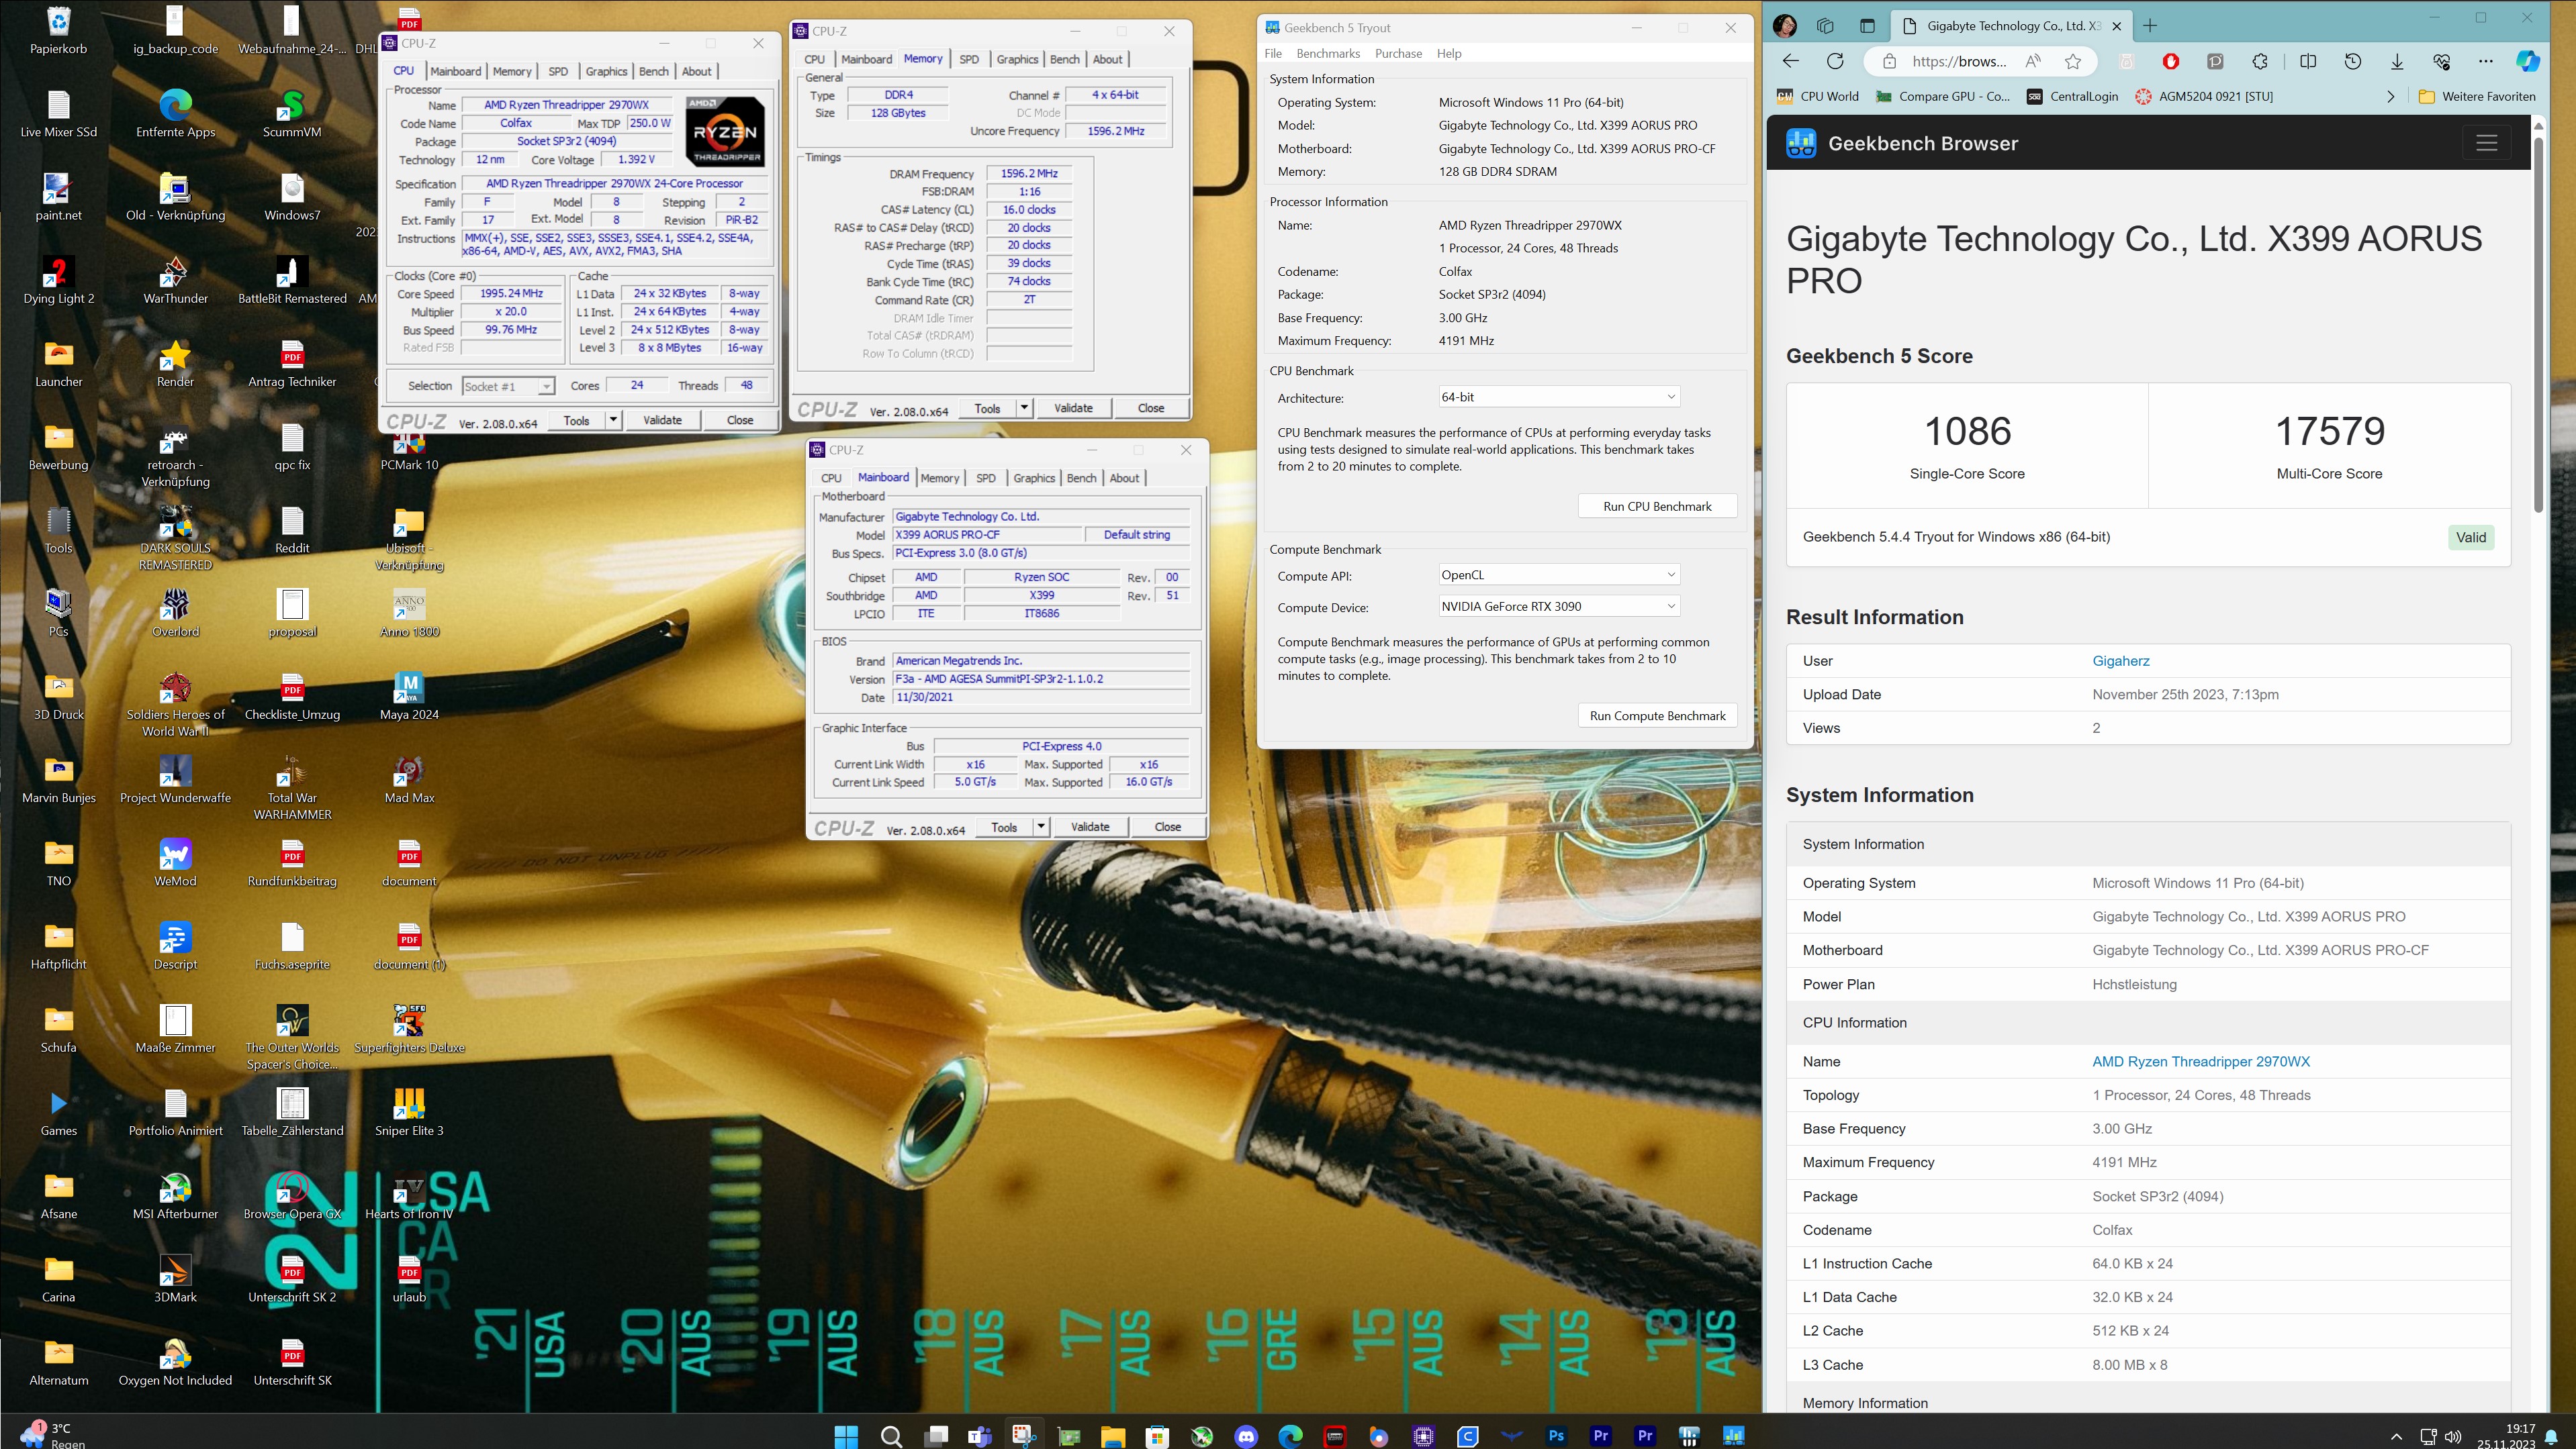Click Geekbench Browser page vertical scrollbar

2538,325
